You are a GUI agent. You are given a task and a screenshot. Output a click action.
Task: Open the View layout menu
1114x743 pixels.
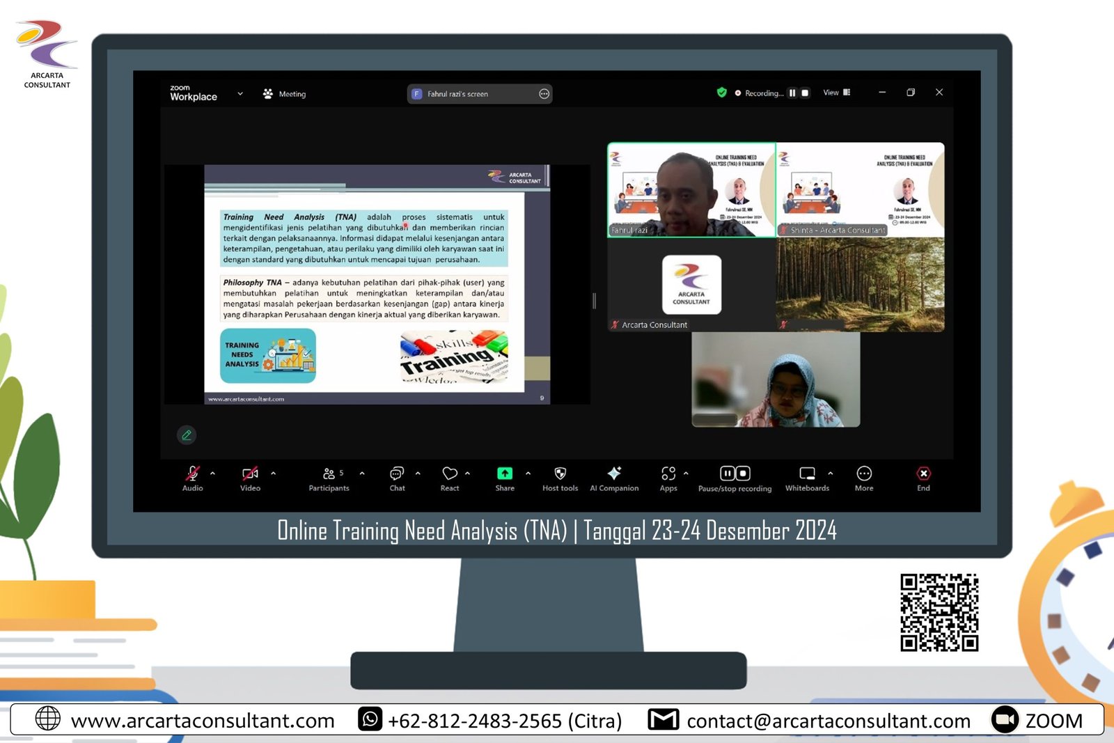[x=836, y=93]
